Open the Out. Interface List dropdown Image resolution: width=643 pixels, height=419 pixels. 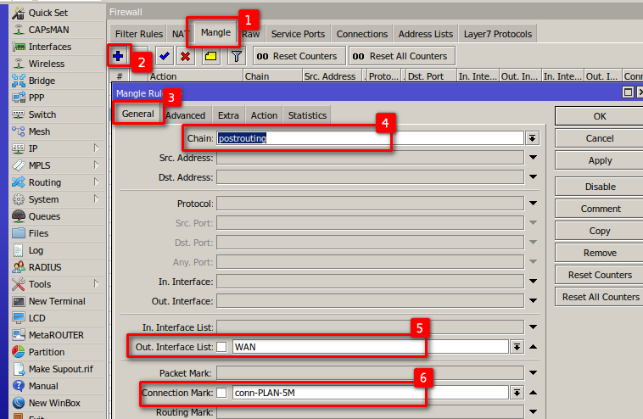(x=516, y=346)
